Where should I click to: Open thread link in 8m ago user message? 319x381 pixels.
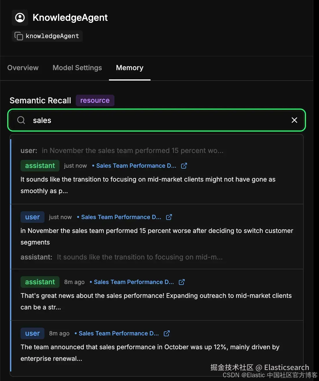click(x=118, y=333)
